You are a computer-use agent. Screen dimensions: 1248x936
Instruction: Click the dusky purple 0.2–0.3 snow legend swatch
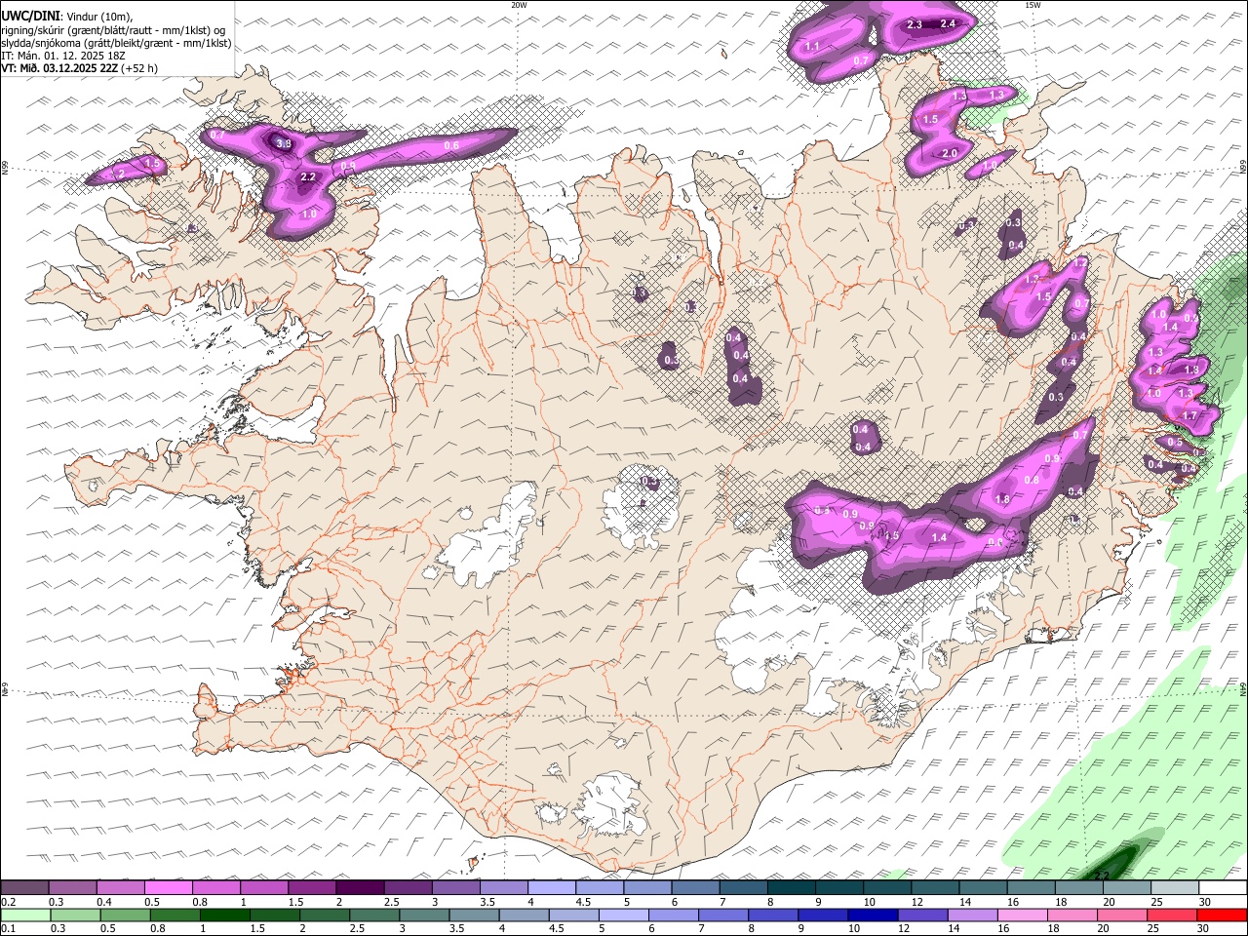25,888
